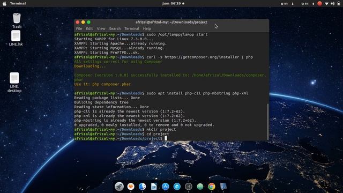Screen dimensions: 343x193
Task: Open the Terminal menu in the terminal window
Action: pyautogui.click(x=132, y=28)
